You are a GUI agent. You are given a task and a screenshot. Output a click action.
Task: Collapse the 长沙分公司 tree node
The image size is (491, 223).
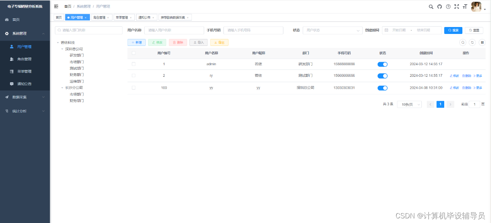pyautogui.click(x=62, y=88)
